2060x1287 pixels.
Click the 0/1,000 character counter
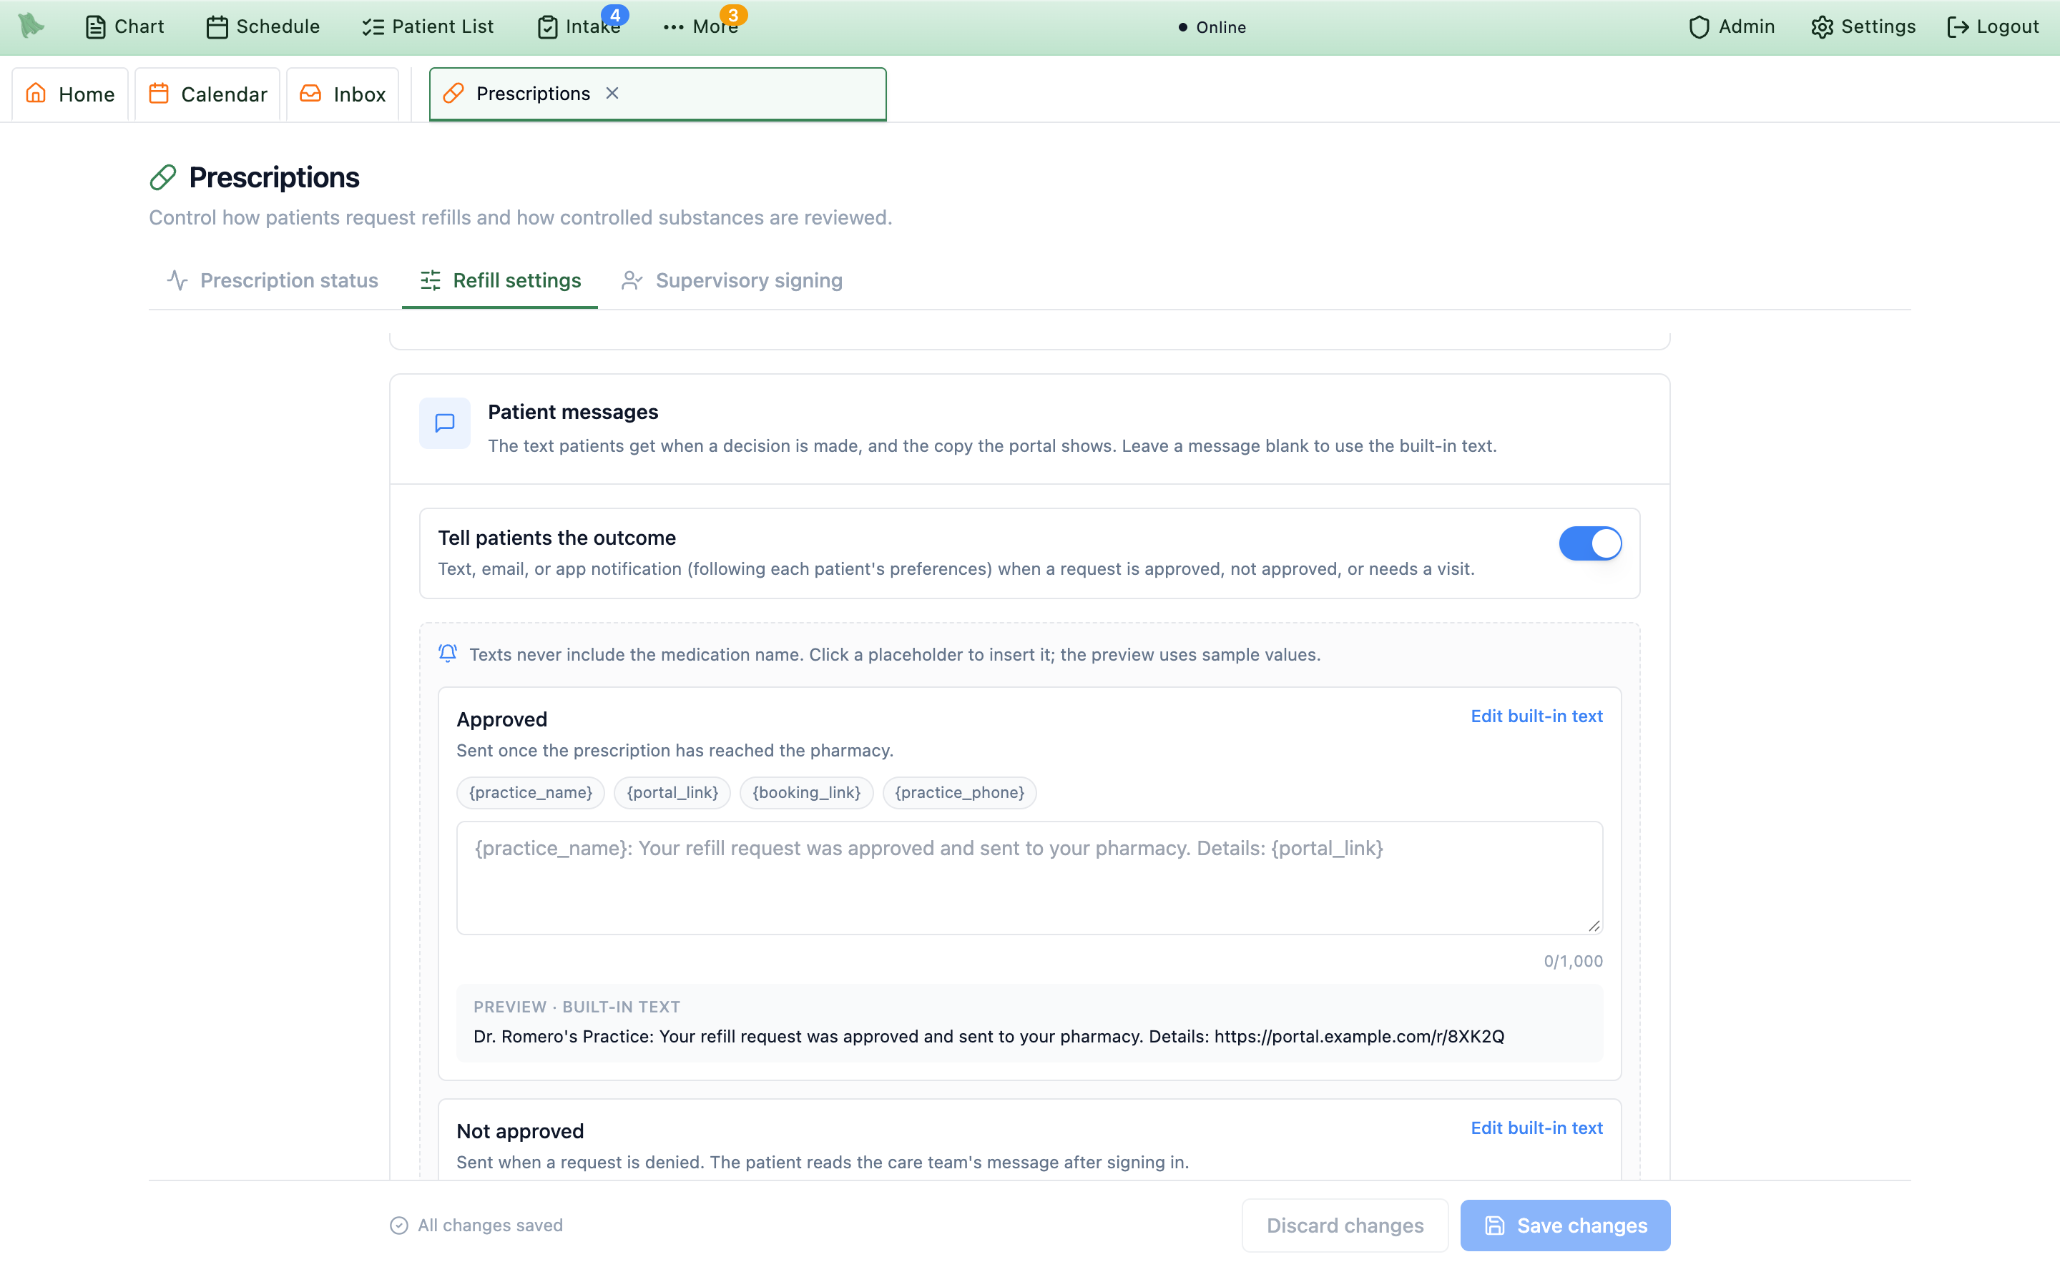click(x=1573, y=961)
